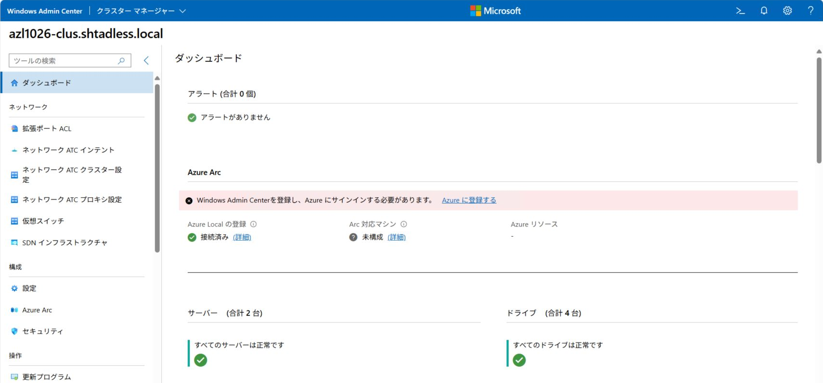Open the help question mark icon

click(811, 11)
